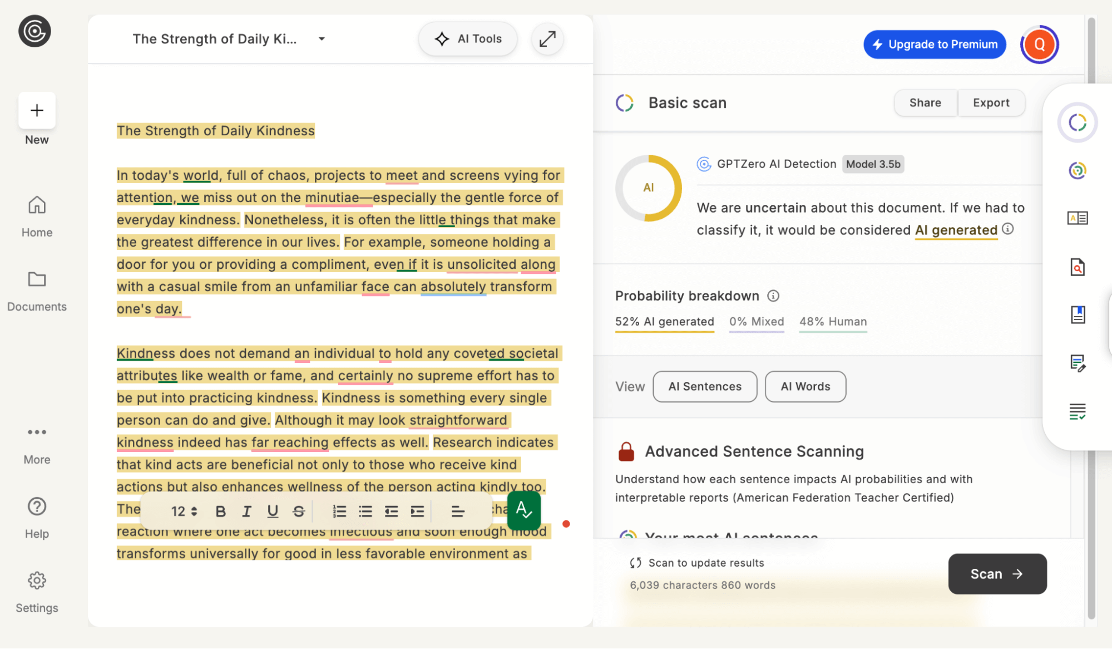The image size is (1112, 649).
Task: Click the 6,039 characters 860 words count
Action: point(702,585)
